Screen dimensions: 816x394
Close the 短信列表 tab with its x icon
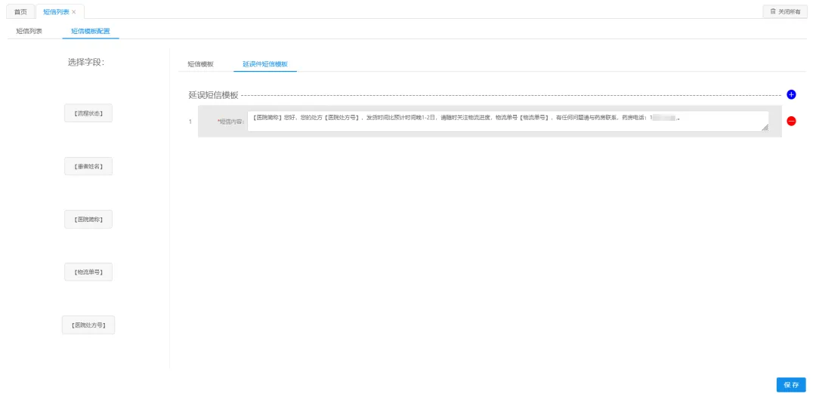[x=74, y=11]
